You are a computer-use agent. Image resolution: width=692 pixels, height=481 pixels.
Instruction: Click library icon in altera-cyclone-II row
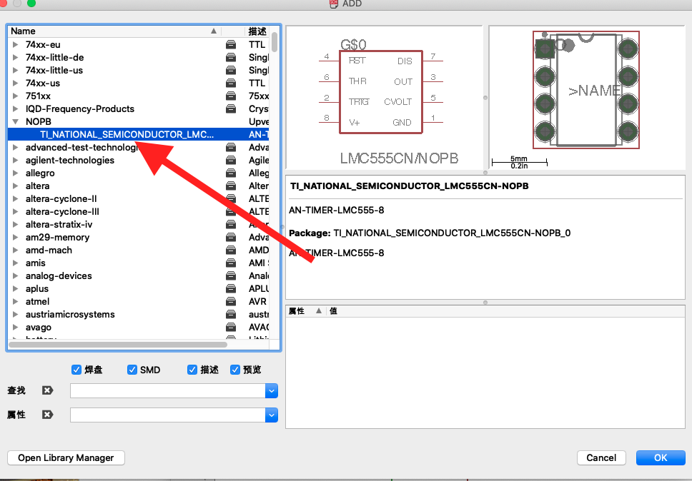tap(230, 198)
